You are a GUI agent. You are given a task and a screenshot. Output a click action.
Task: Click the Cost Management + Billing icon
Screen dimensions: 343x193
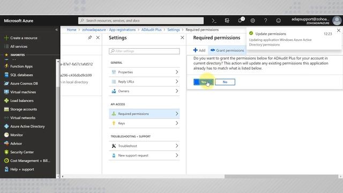click(x=6, y=161)
